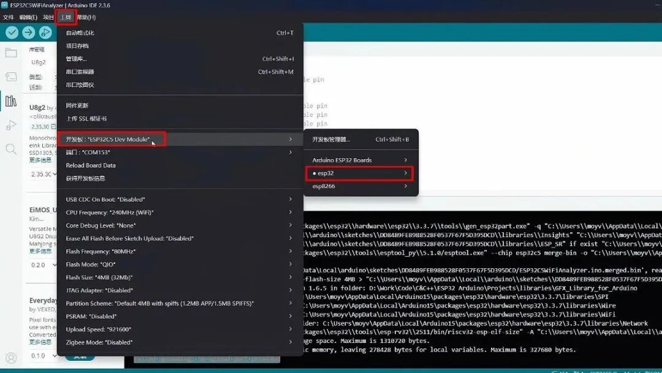Screen dimensions: 662x373
Task: Open the 编辑(E) menu
Action: (x=28, y=17)
